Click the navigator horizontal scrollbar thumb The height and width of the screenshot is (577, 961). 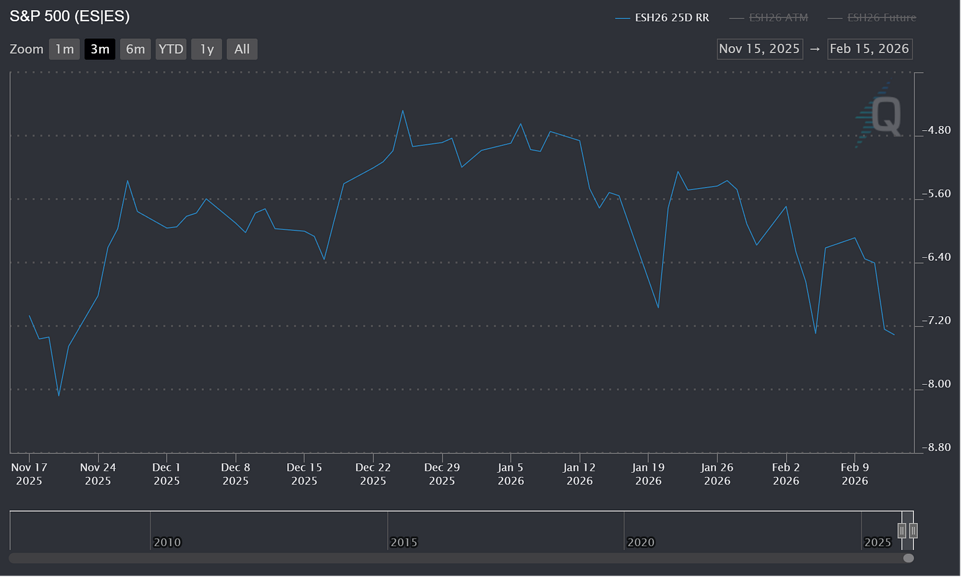click(909, 559)
